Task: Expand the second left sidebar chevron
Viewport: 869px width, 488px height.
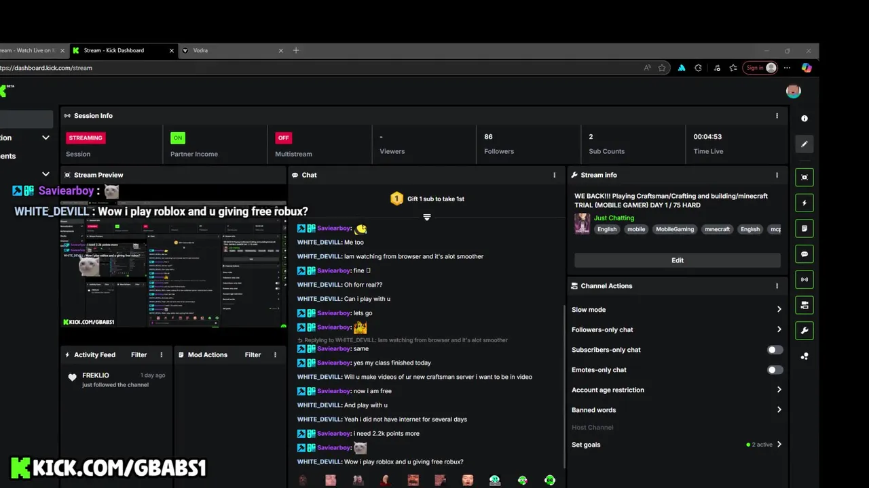Action: (x=45, y=174)
